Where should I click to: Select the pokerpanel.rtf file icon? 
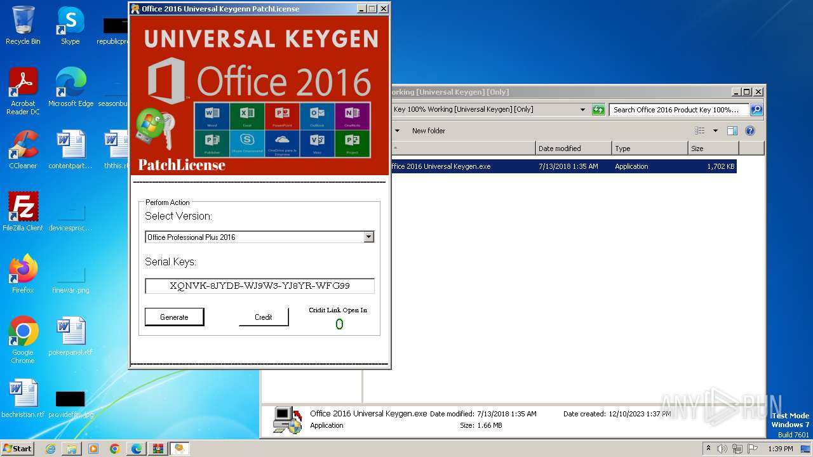[71, 336]
